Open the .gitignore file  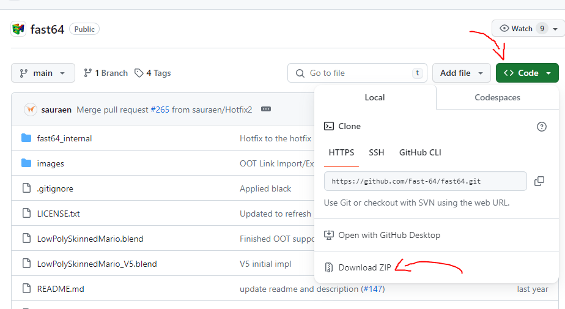pyautogui.click(x=54, y=188)
